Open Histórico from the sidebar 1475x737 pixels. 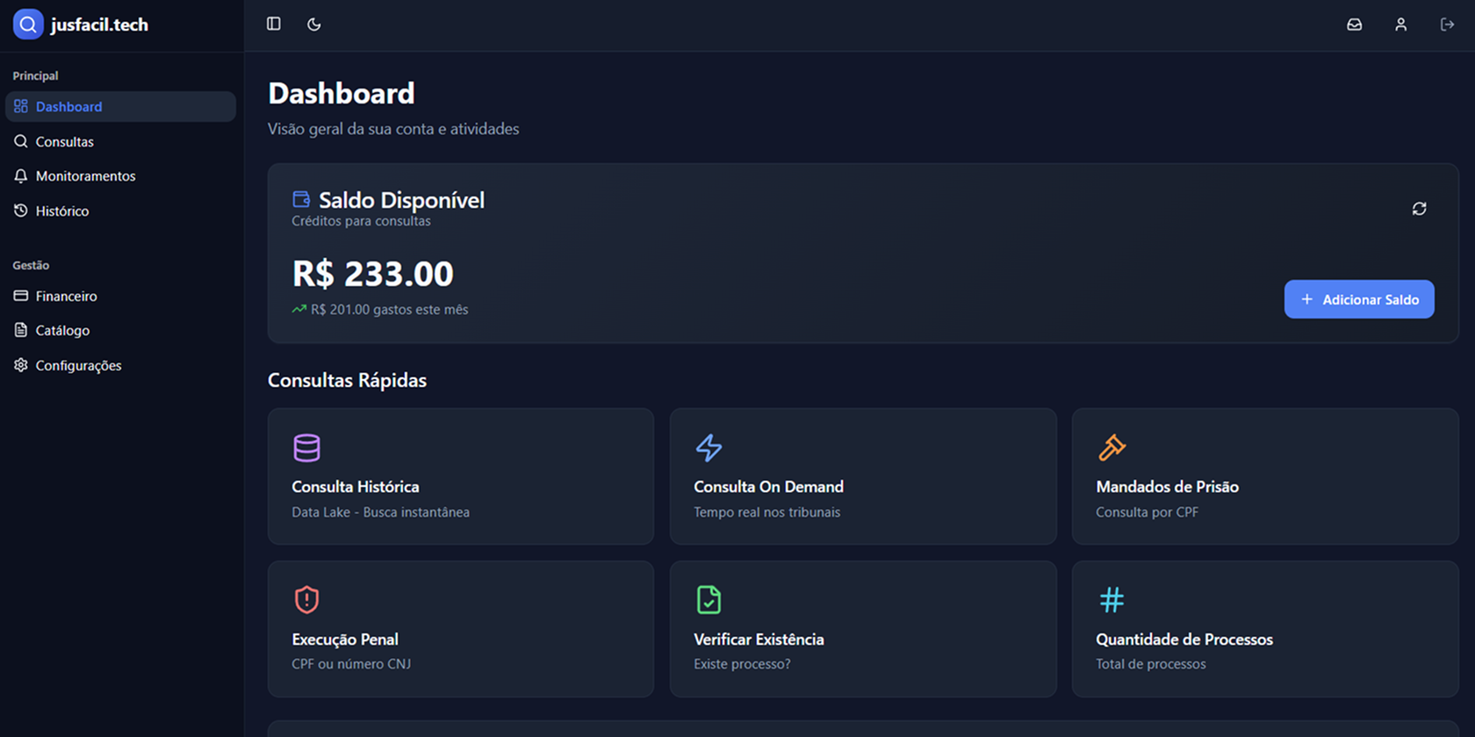[x=61, y=211]
